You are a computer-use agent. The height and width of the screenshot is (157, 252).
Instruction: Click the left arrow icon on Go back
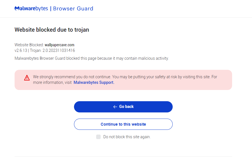click(115, 107)
